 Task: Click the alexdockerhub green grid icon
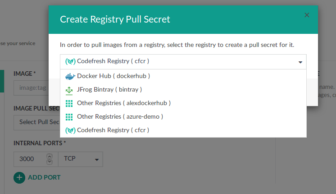click(x=69, y=103)
